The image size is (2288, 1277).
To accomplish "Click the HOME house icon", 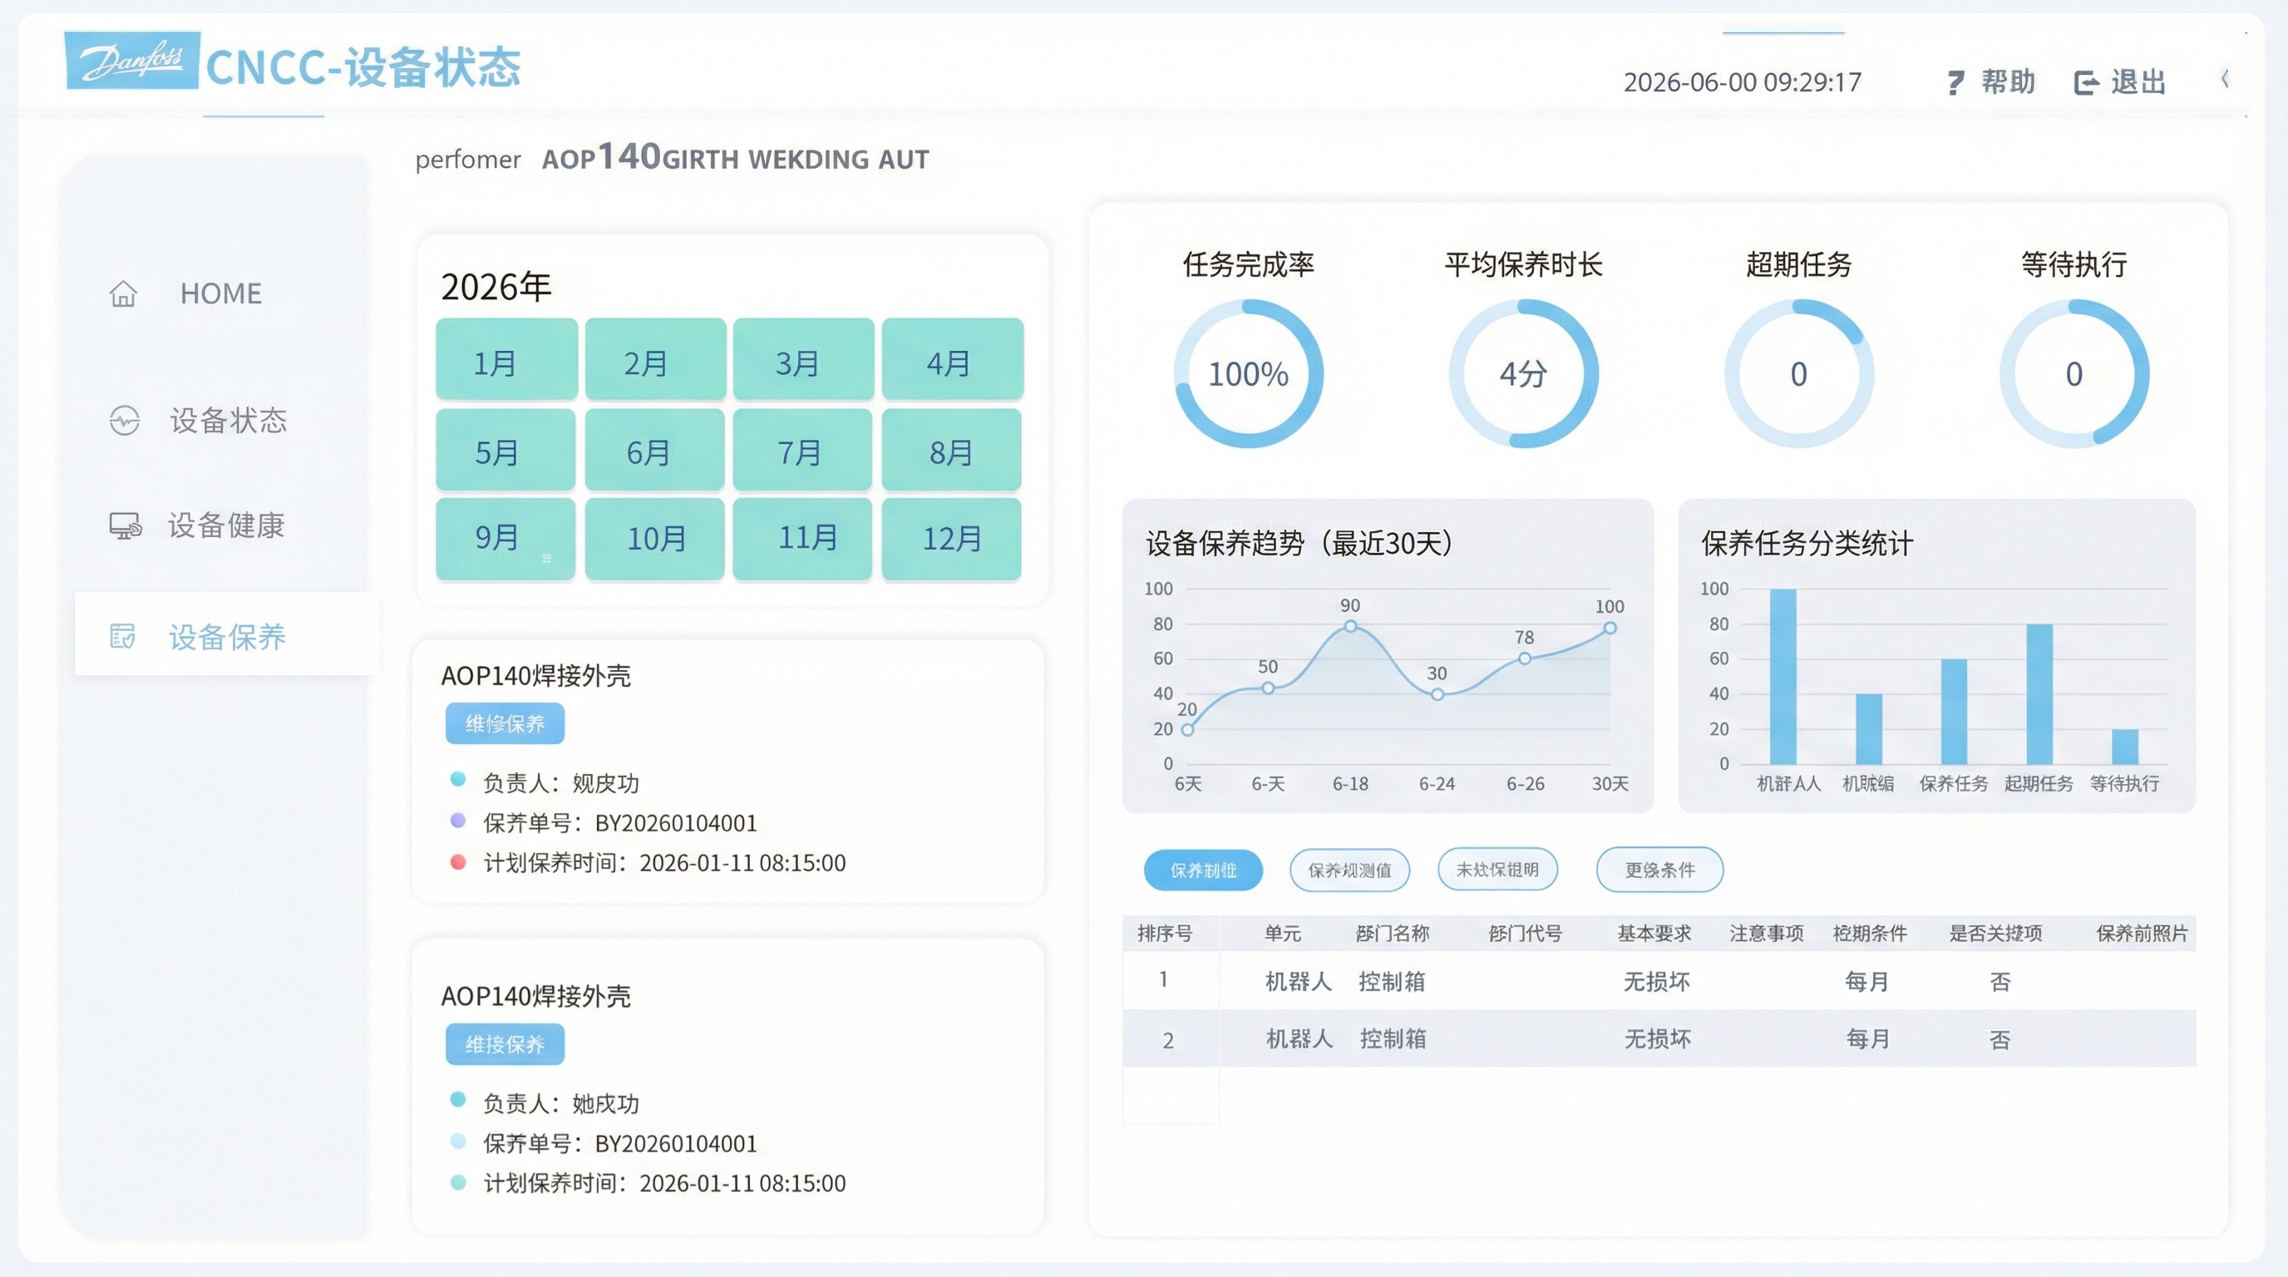I will [x=123, y=293].
